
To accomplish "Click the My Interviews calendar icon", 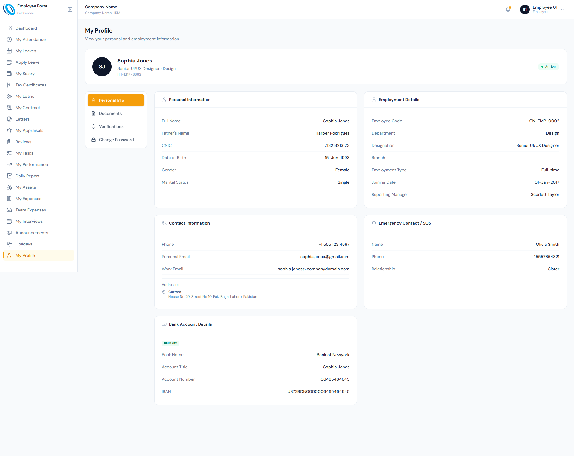I will coord(9,221).
